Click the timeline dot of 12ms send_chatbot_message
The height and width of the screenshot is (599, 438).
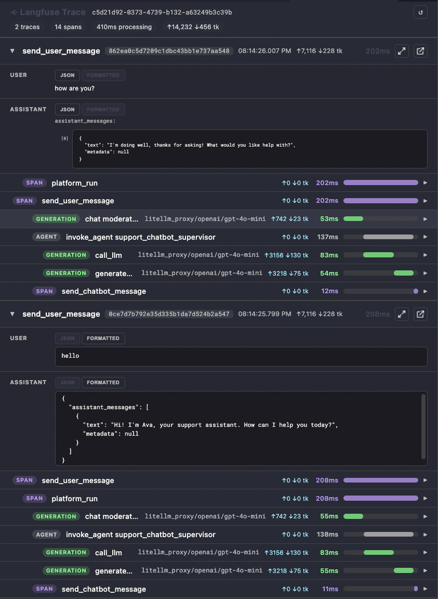(416, 291)
